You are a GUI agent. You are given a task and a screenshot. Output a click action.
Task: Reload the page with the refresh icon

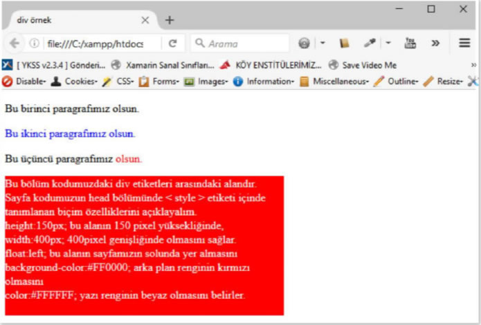click(172, 43)
